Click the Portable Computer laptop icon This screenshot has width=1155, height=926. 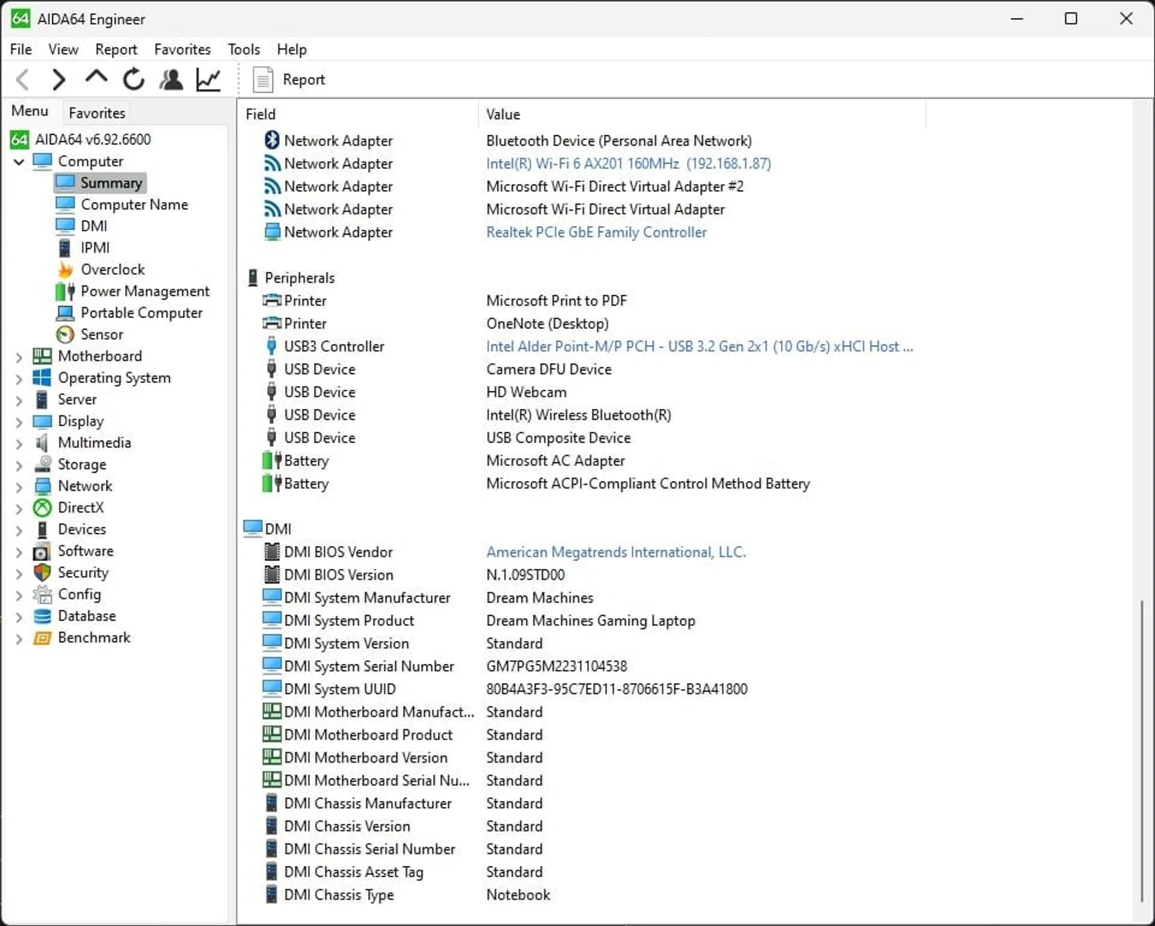coord(65,313)
